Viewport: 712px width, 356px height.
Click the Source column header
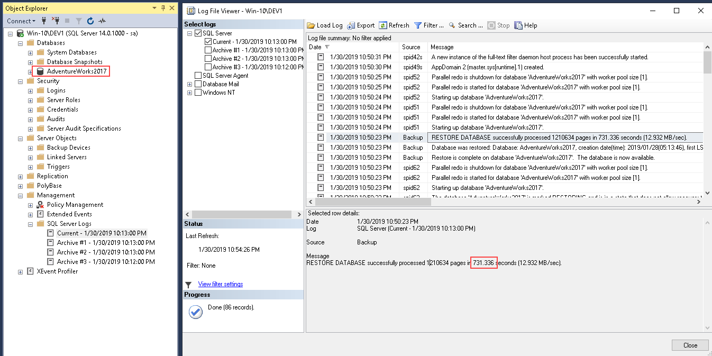pyautogui.click(x=413, y=47)
